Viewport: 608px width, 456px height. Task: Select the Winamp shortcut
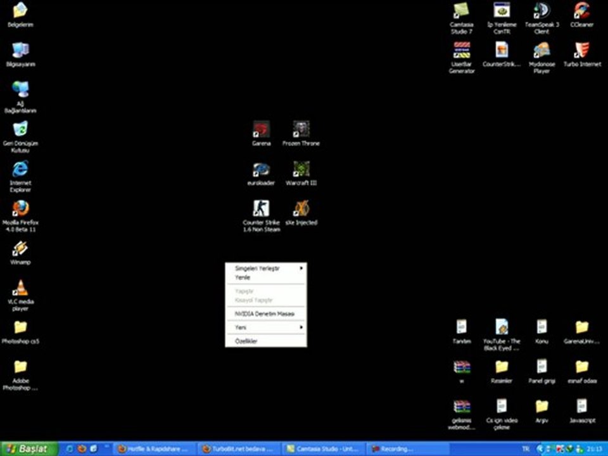point(20,253)
